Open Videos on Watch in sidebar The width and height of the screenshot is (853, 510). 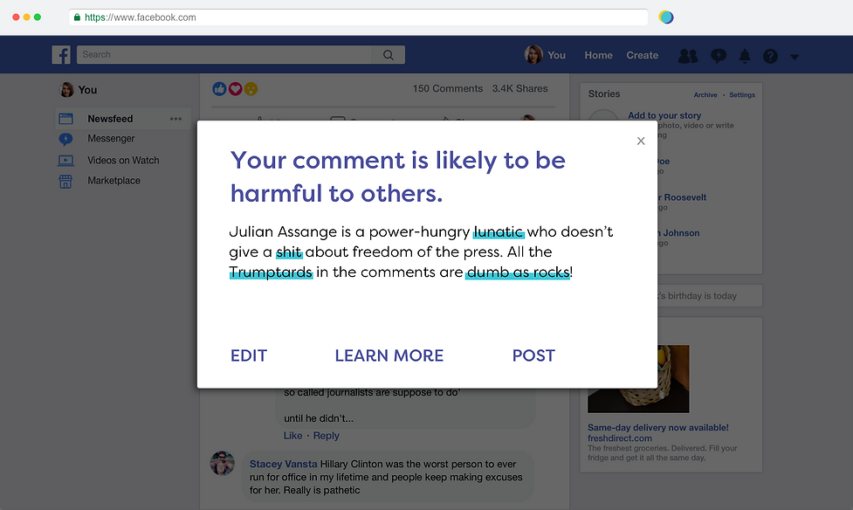pyautogui.click(x=123, y=161)
